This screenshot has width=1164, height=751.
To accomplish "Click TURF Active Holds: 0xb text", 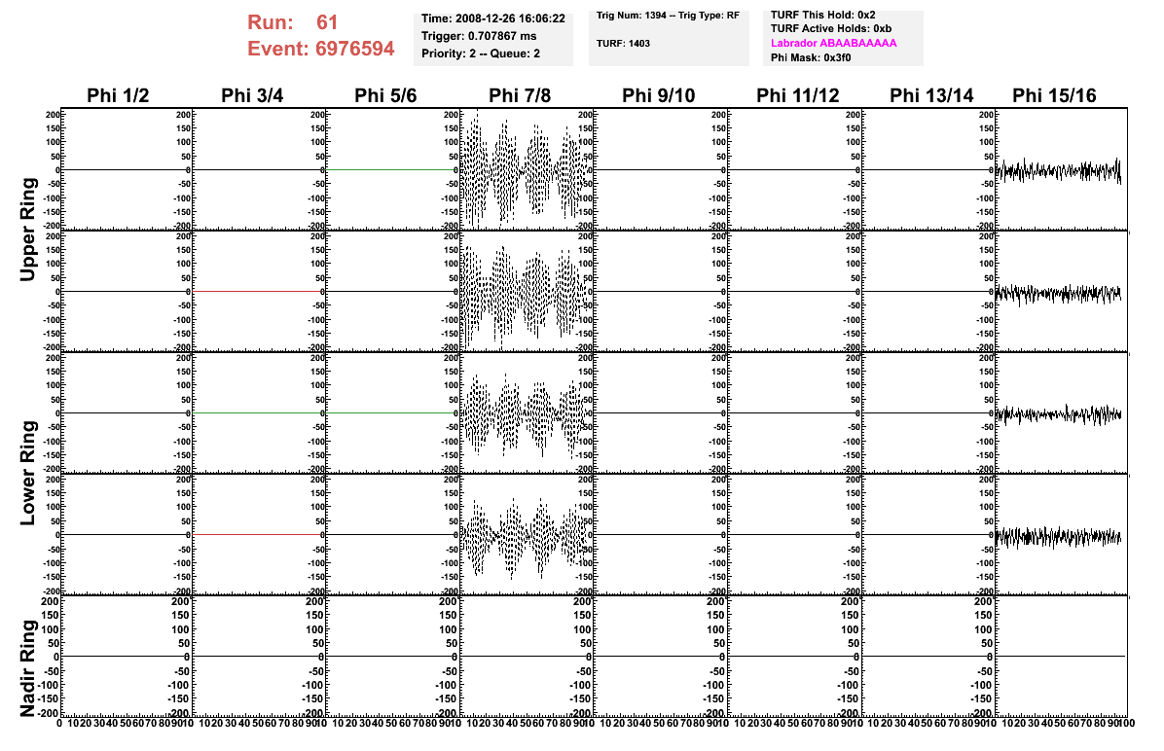I will pos(831,29).
